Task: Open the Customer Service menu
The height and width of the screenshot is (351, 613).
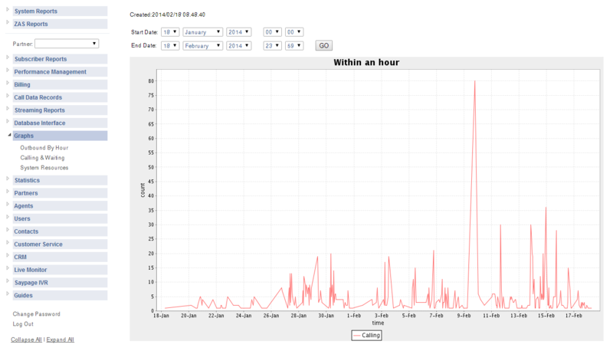Action: [x=60, y=244]
